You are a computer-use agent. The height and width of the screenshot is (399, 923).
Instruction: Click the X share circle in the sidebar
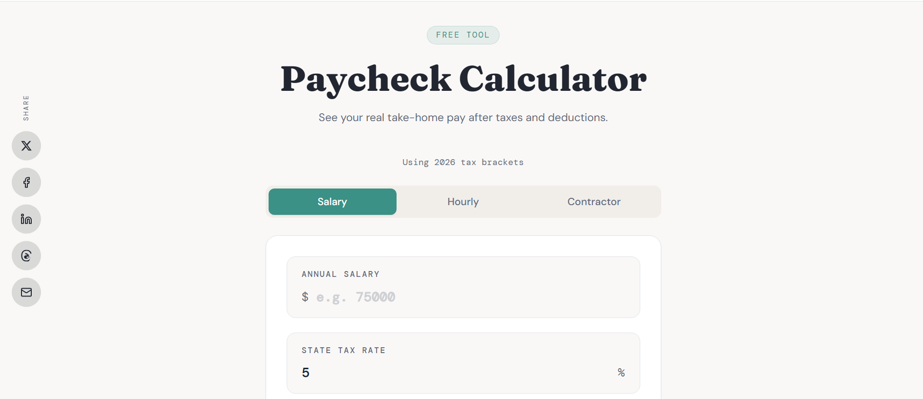click(26, 146)
